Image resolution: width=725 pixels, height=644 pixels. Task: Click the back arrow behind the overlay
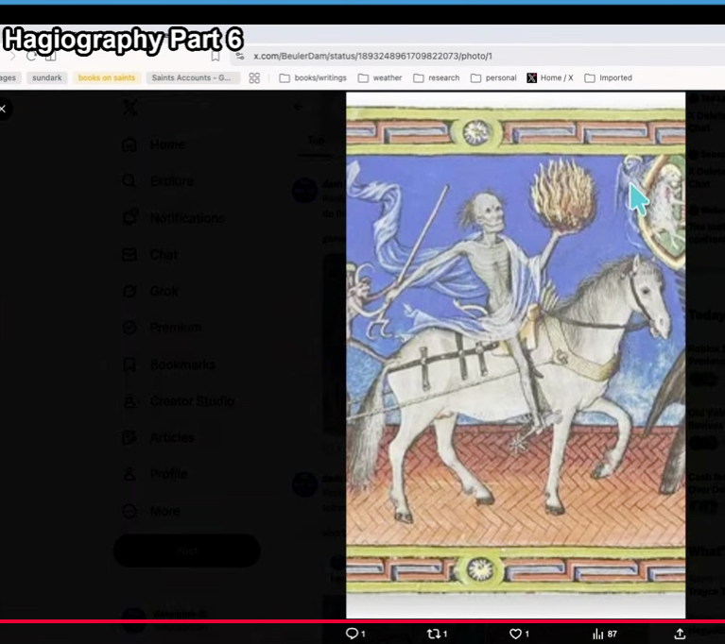[x=299, y=107]
